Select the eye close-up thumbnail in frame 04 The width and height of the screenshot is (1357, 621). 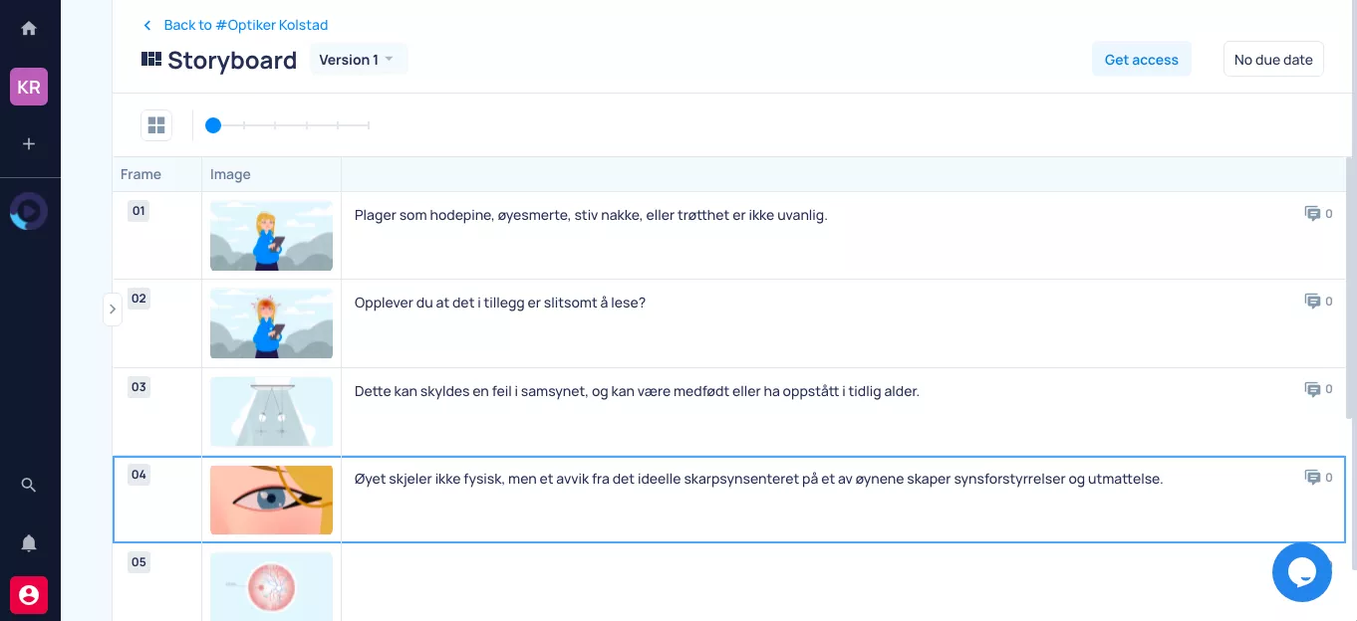pyautogui.click(x=271, y=500)
